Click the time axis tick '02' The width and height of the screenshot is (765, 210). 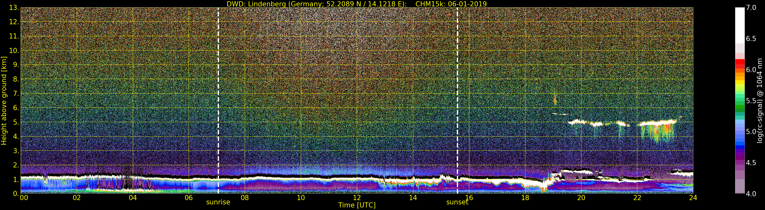tap(77, 198)
